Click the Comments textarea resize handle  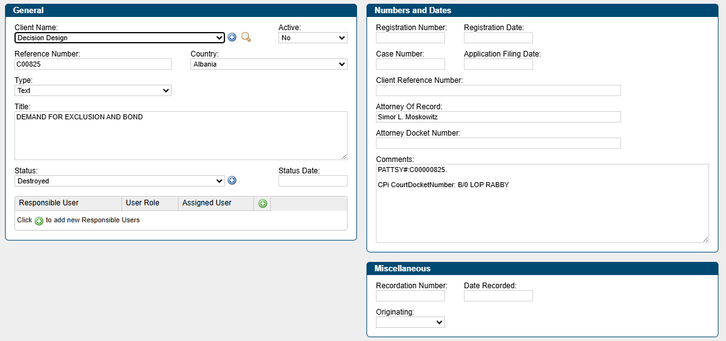(x=705, y=239)
